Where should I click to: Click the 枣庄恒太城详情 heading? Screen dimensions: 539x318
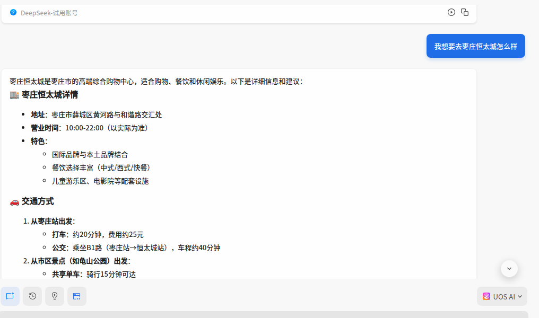click(x=50, y=95)
